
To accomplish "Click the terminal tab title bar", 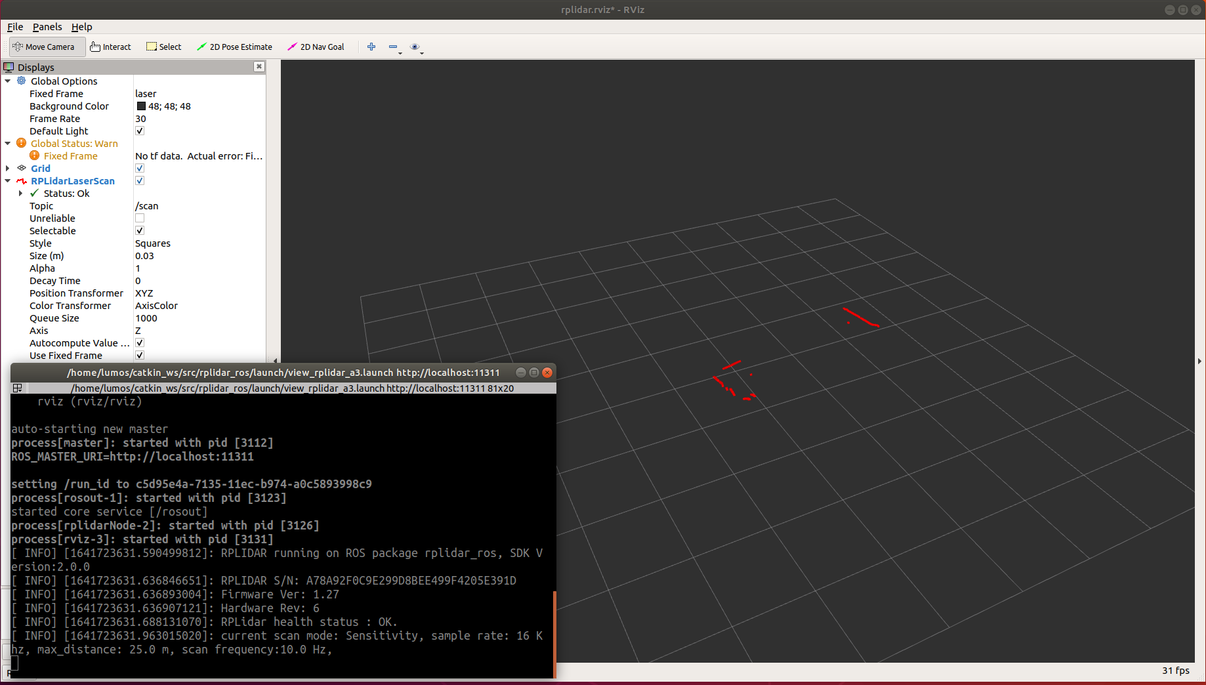I will coord(292,388).
